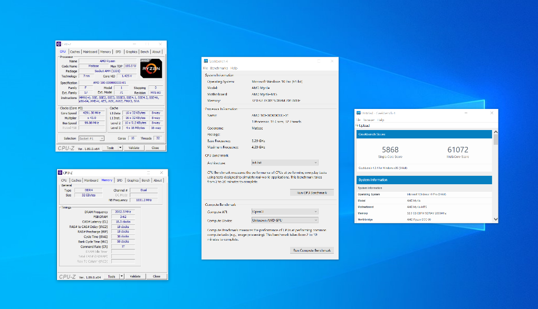
Task: Minimize the Geekbench results window
Action: [466, 113]
